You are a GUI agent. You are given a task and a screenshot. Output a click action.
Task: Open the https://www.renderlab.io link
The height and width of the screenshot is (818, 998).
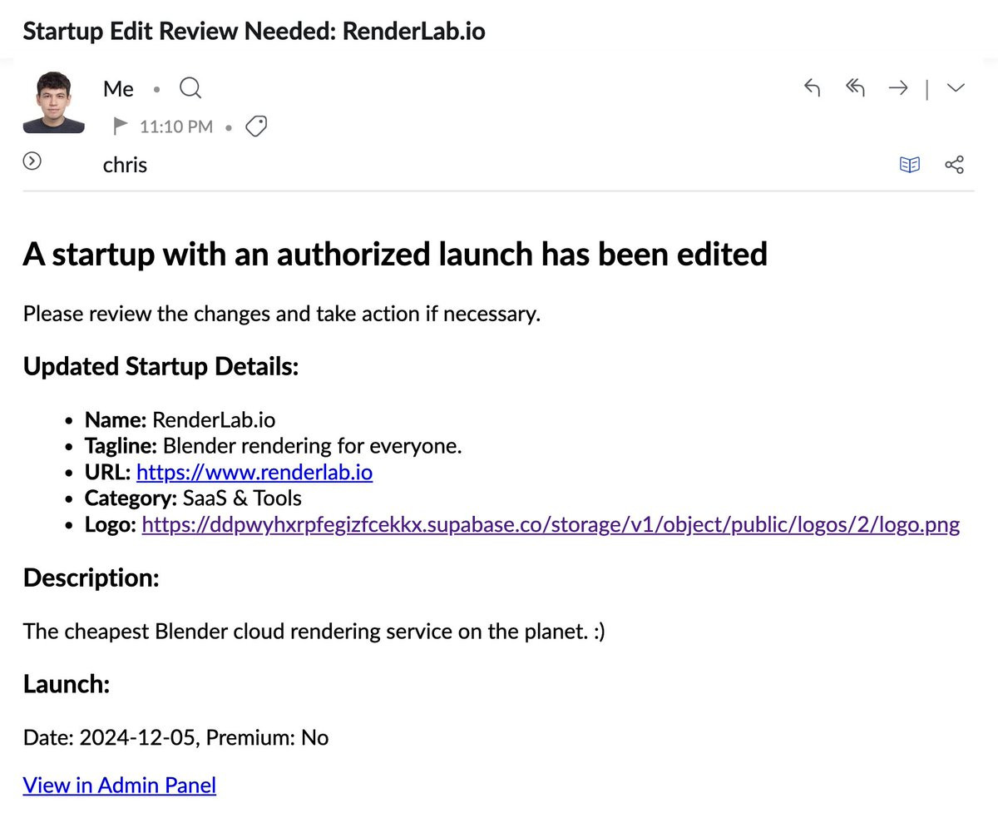(x=254, y=472)
